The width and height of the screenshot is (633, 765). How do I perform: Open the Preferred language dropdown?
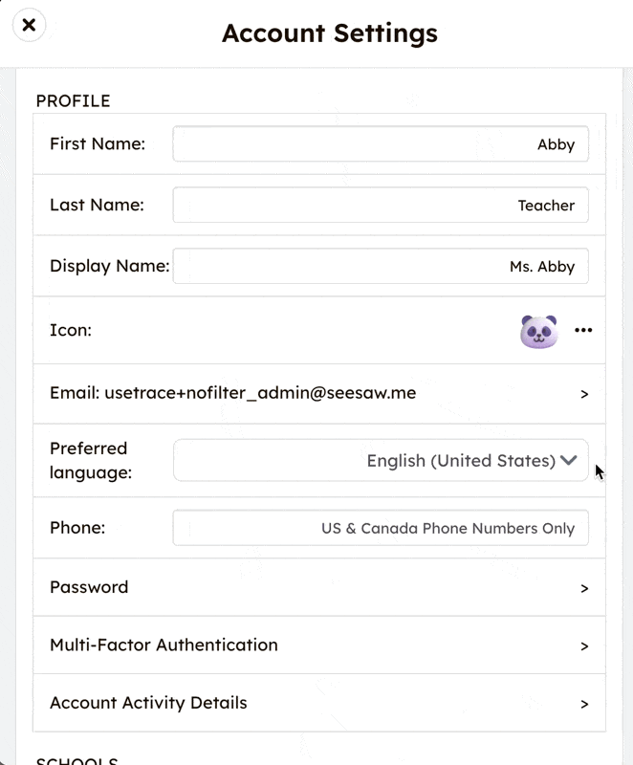(569, 460)
